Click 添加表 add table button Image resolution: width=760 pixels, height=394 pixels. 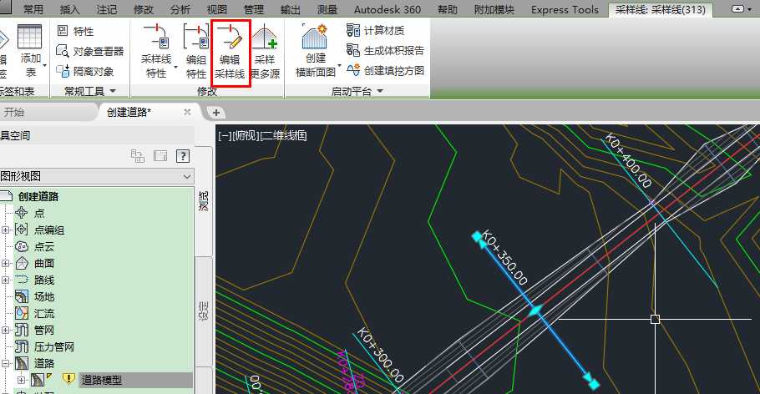(x=30, y=53)
